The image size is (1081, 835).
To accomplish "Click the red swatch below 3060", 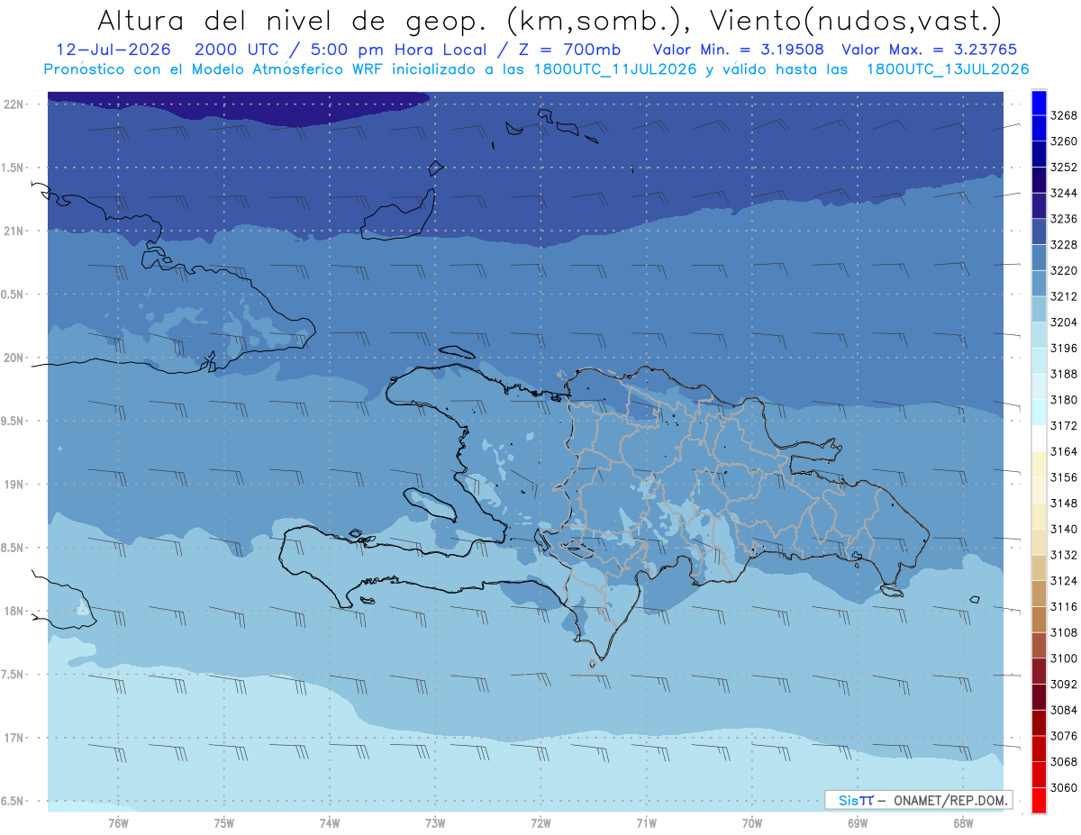I will point(1039,800).
